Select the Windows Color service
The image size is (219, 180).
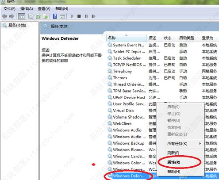click(x=129, y=163)
